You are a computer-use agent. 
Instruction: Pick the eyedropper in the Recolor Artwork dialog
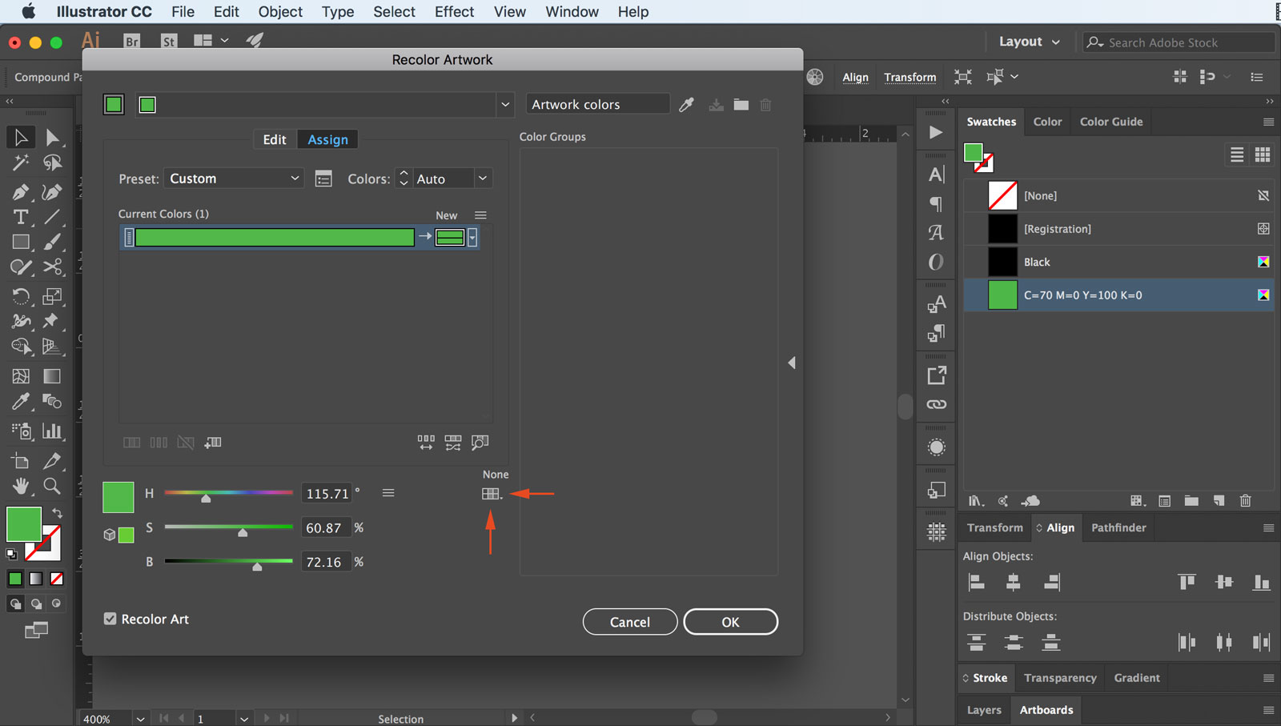(x=685, y=104)
